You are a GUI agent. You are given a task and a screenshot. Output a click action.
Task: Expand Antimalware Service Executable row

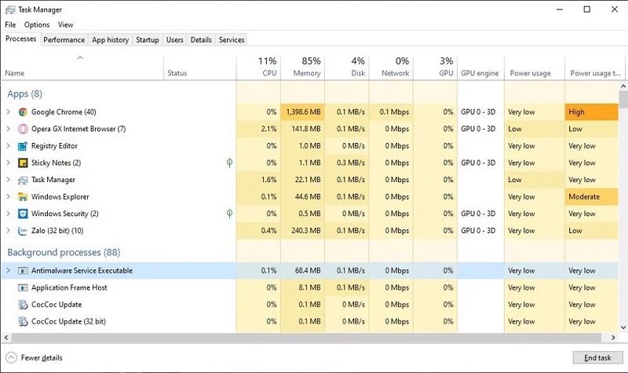(8, 270)
